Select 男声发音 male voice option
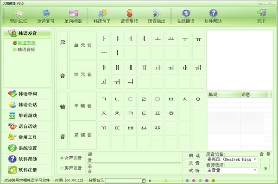Viewport: 278px width, 184px height. pyautogui.click(x=71, y=168)
